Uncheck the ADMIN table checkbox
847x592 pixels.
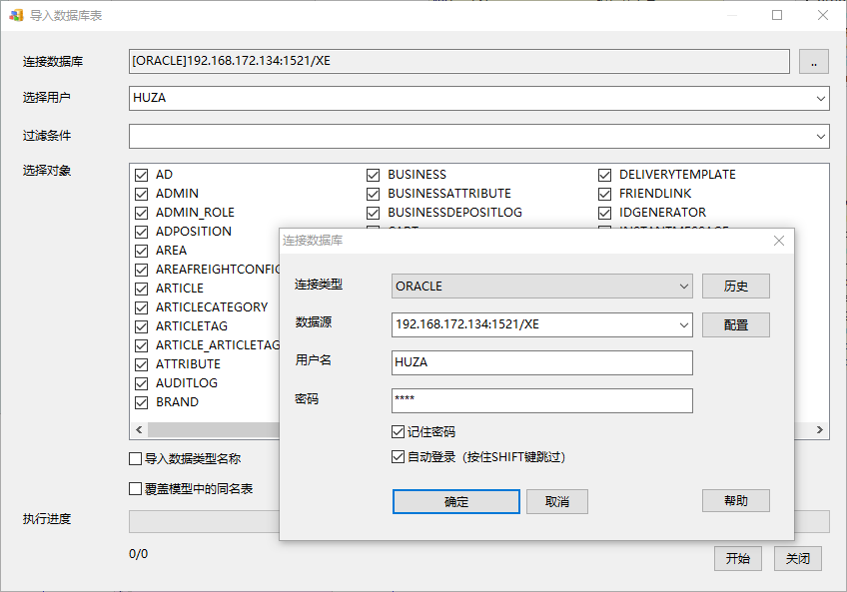point(141,194)
